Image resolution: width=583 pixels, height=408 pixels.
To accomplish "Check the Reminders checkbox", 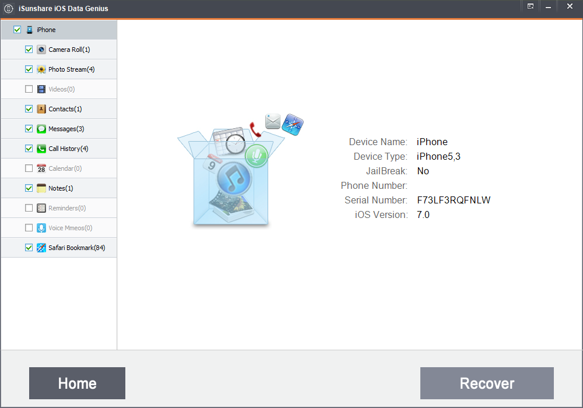I will [29, 208].
